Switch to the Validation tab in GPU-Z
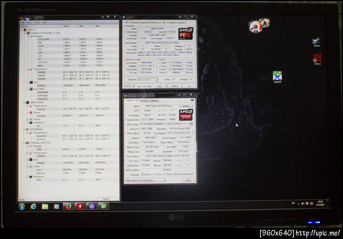 [154, 100]
